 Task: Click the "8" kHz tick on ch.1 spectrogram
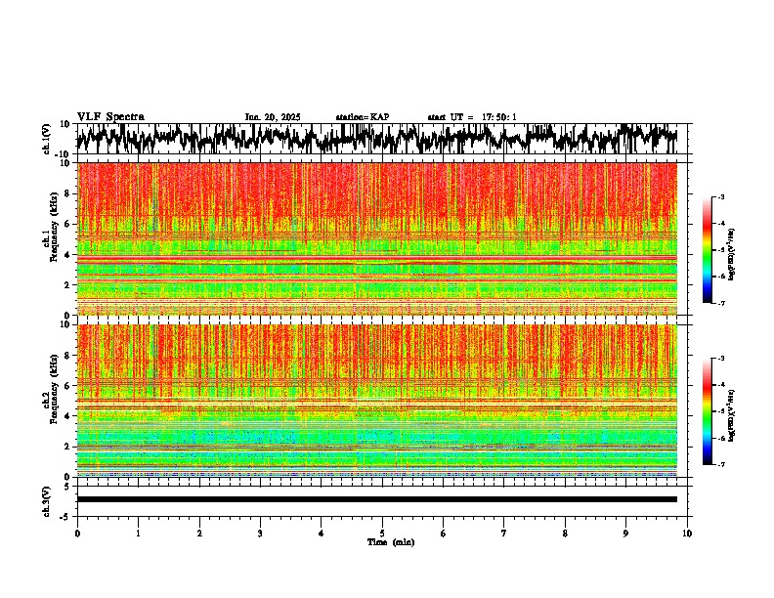[x=67, y=193]
